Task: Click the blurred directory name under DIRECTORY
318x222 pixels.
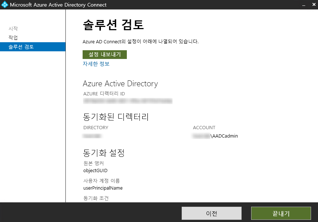Action: (x=92, y=136)
